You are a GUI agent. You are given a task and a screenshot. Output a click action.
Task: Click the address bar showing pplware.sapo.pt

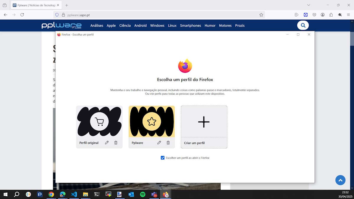(x=159, y=15)
